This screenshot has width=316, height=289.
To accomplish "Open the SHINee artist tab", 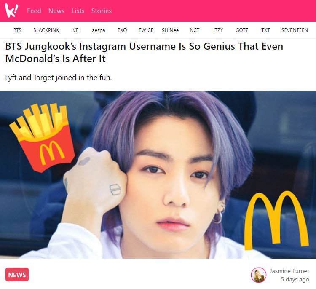I will (170, 30).
